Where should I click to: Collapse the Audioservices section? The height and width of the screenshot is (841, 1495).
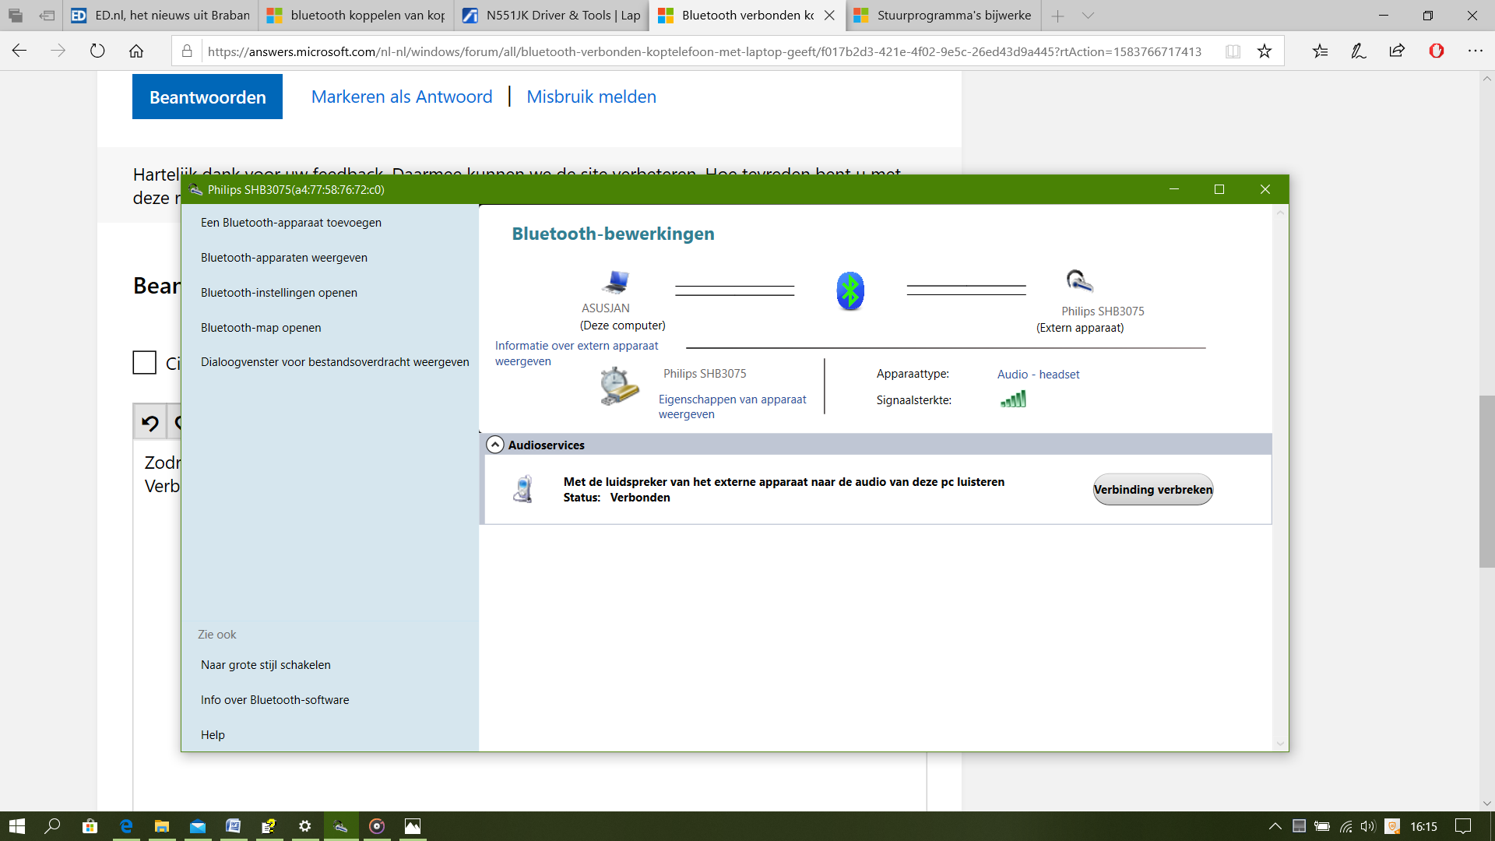(x=495, y=445)
